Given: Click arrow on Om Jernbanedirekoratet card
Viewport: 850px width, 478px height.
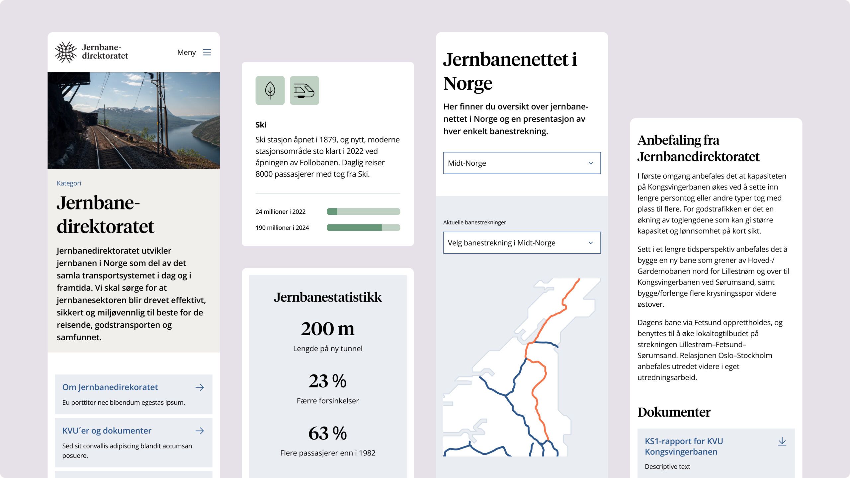Looking at the screenshot, I should click(200, 387).
